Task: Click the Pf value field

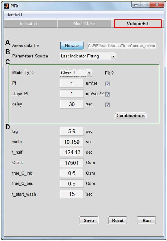Action: pyautogui.click(x=72, y=83)
